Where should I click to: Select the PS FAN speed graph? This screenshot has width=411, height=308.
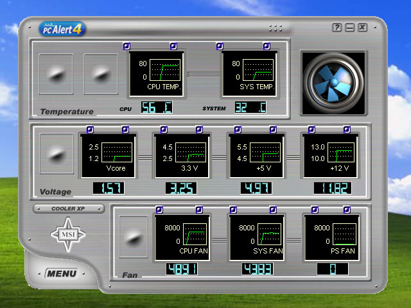click(331, 238)
